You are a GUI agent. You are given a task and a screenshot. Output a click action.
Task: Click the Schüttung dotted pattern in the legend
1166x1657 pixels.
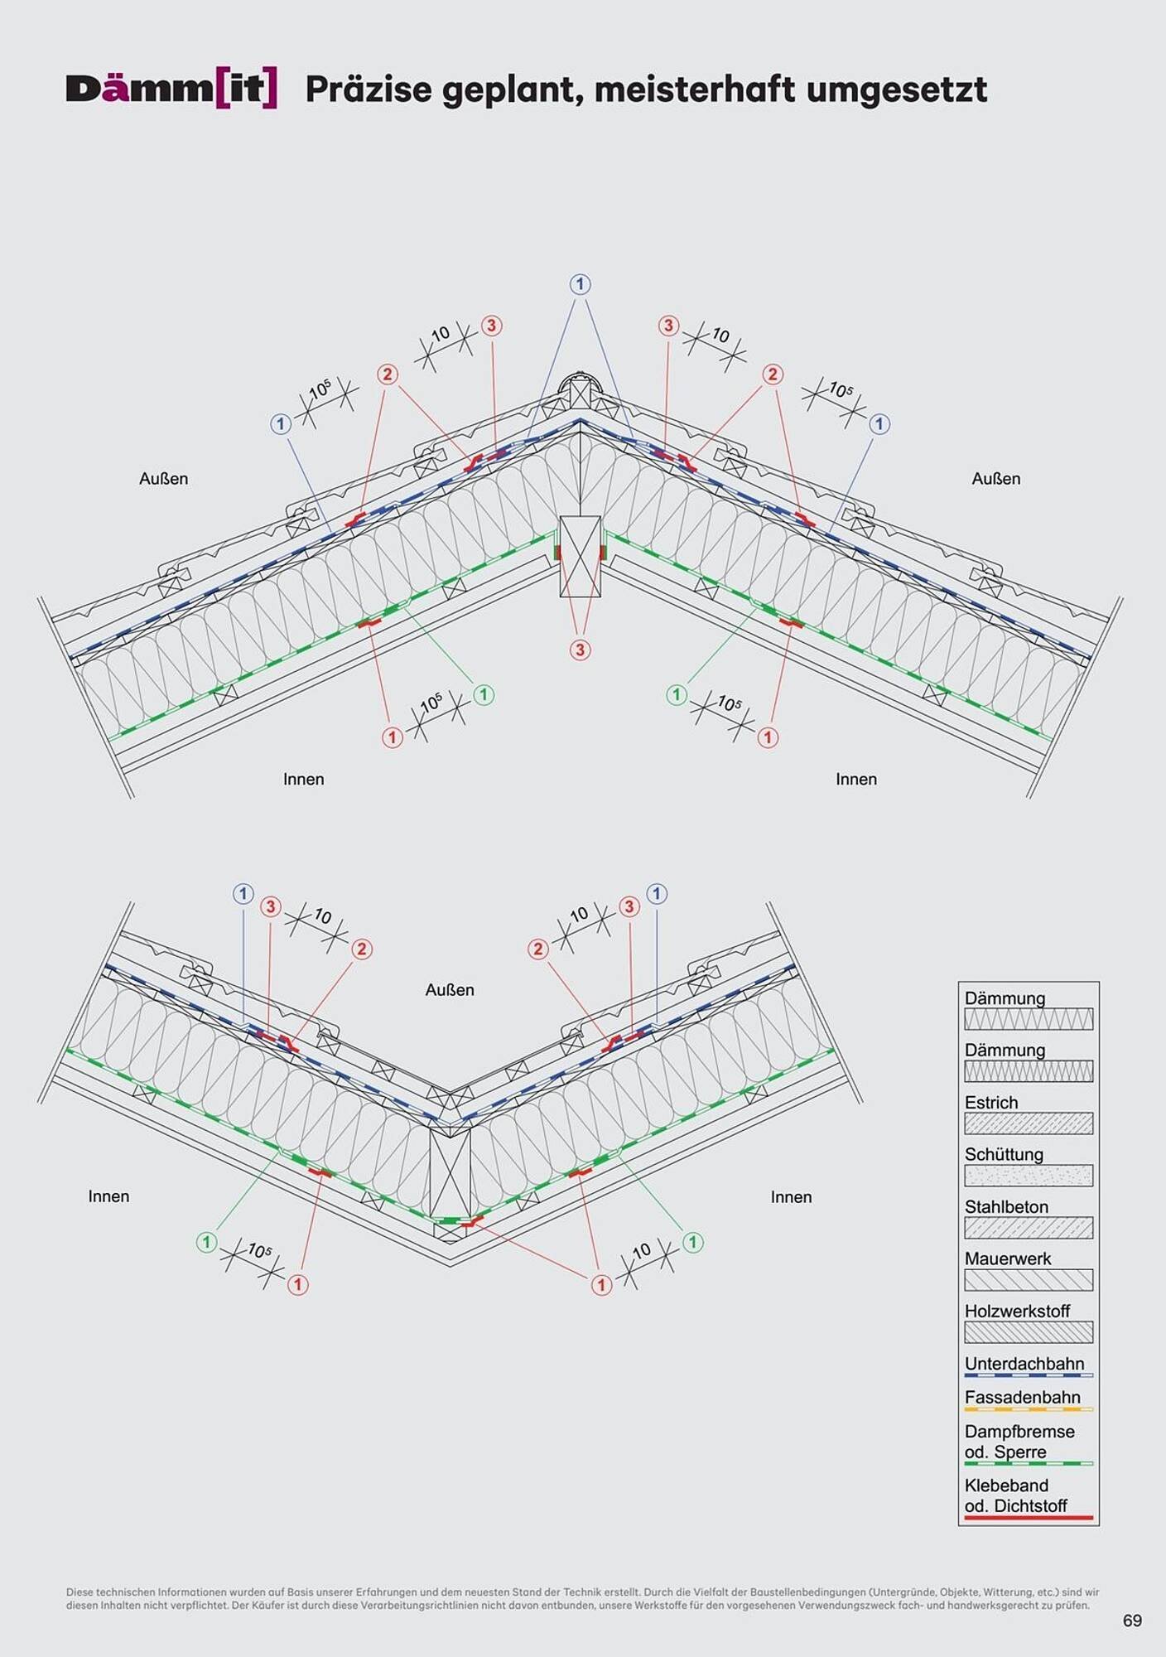tap(1028, 1176)
